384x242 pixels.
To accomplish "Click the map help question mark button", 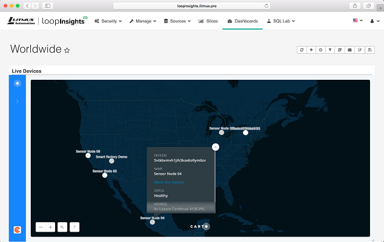I will [74, 227].
